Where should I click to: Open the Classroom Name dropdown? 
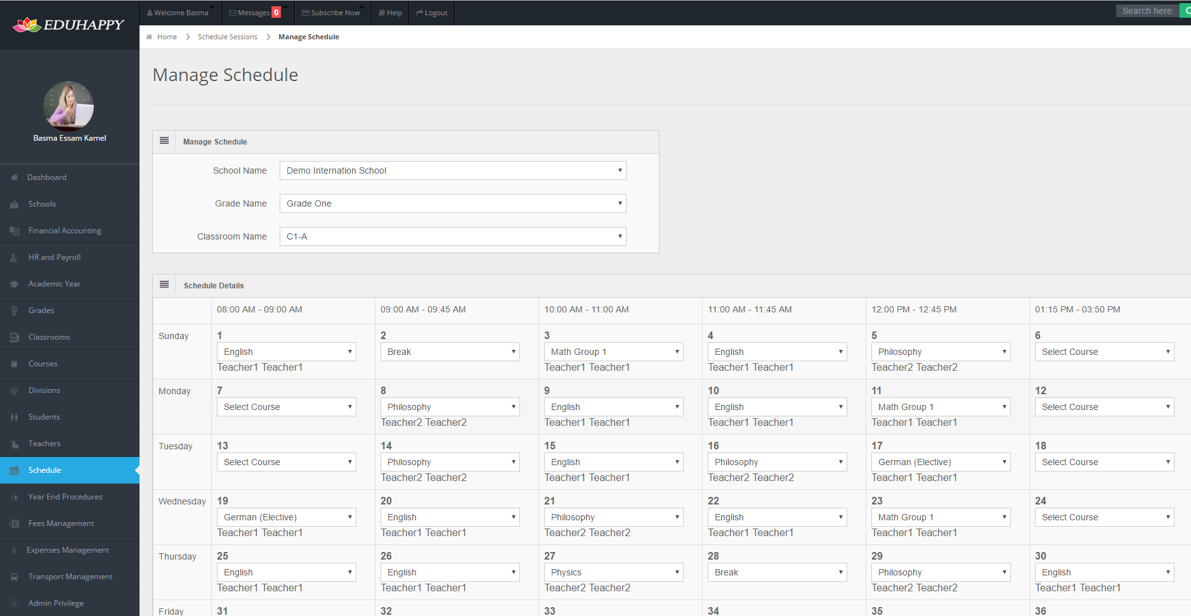pos(453,236)
